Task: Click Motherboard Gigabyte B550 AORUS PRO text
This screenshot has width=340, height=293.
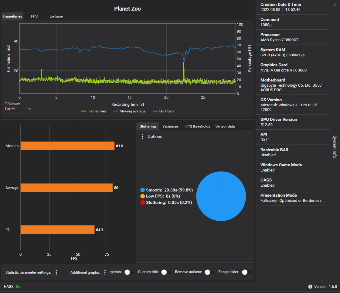Action: tap(291, 88)
